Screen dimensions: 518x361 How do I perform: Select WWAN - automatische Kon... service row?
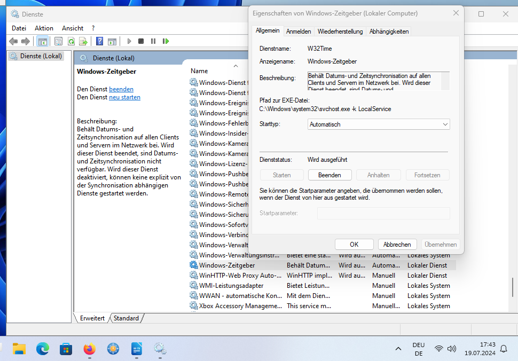[x=323, y=296]
